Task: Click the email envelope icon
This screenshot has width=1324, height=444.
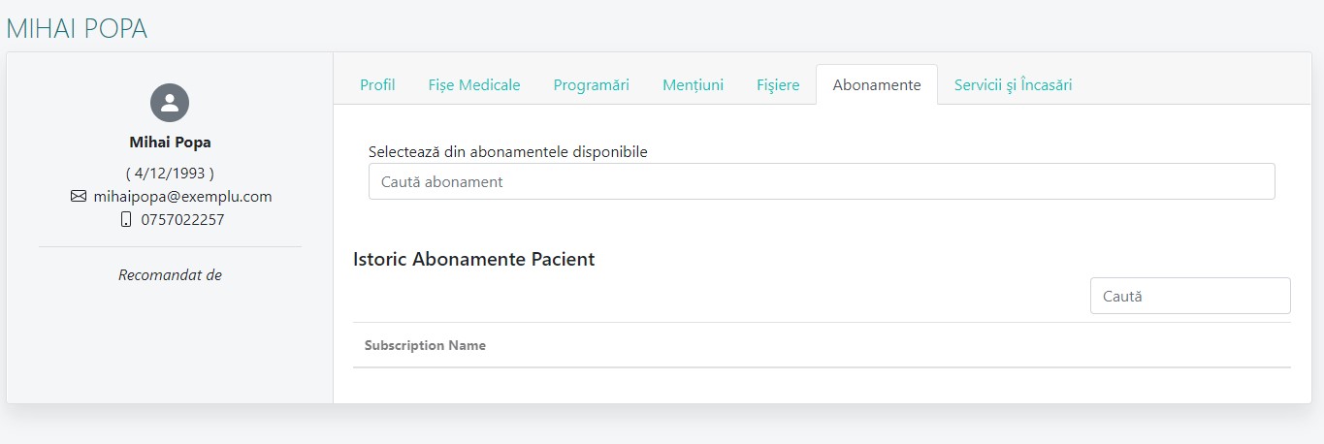Action: [x=79, y=197]
